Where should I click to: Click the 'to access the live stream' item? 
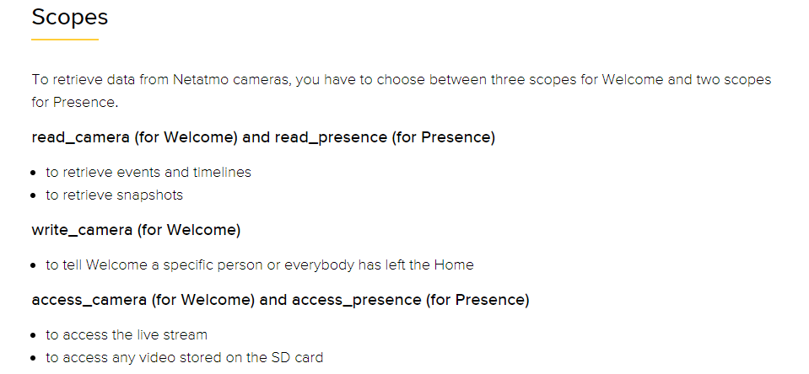127,335
